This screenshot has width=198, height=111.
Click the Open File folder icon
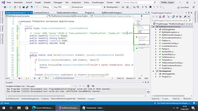point(20,7)
